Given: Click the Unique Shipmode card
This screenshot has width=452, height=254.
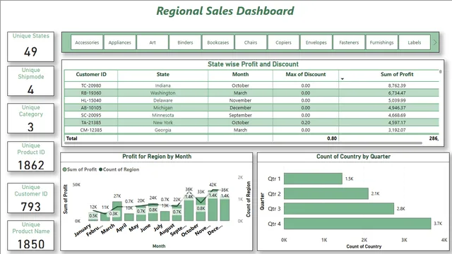Looking at the screenshot, I should 31,81.
